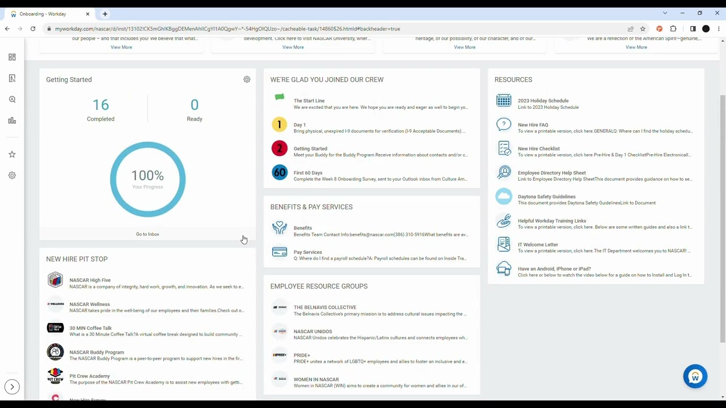Viewport: 726px width, 408px height.
Task: Click the Employee Directory Help Sheet icon
Action: pyautogui.click(x=504, y=172)
